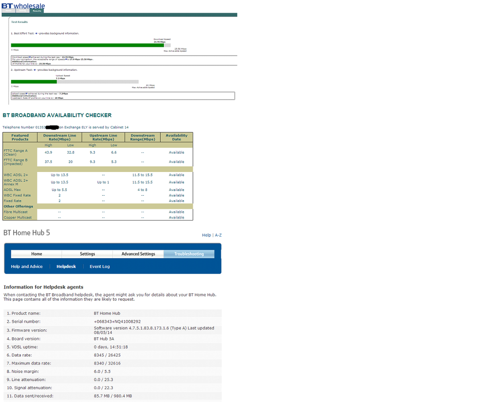Click the 37.5 value in FTTC Range B

(x=48, y=162)
